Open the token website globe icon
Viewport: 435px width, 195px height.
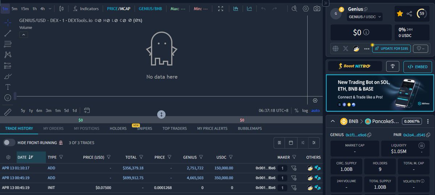click(336, 48)
